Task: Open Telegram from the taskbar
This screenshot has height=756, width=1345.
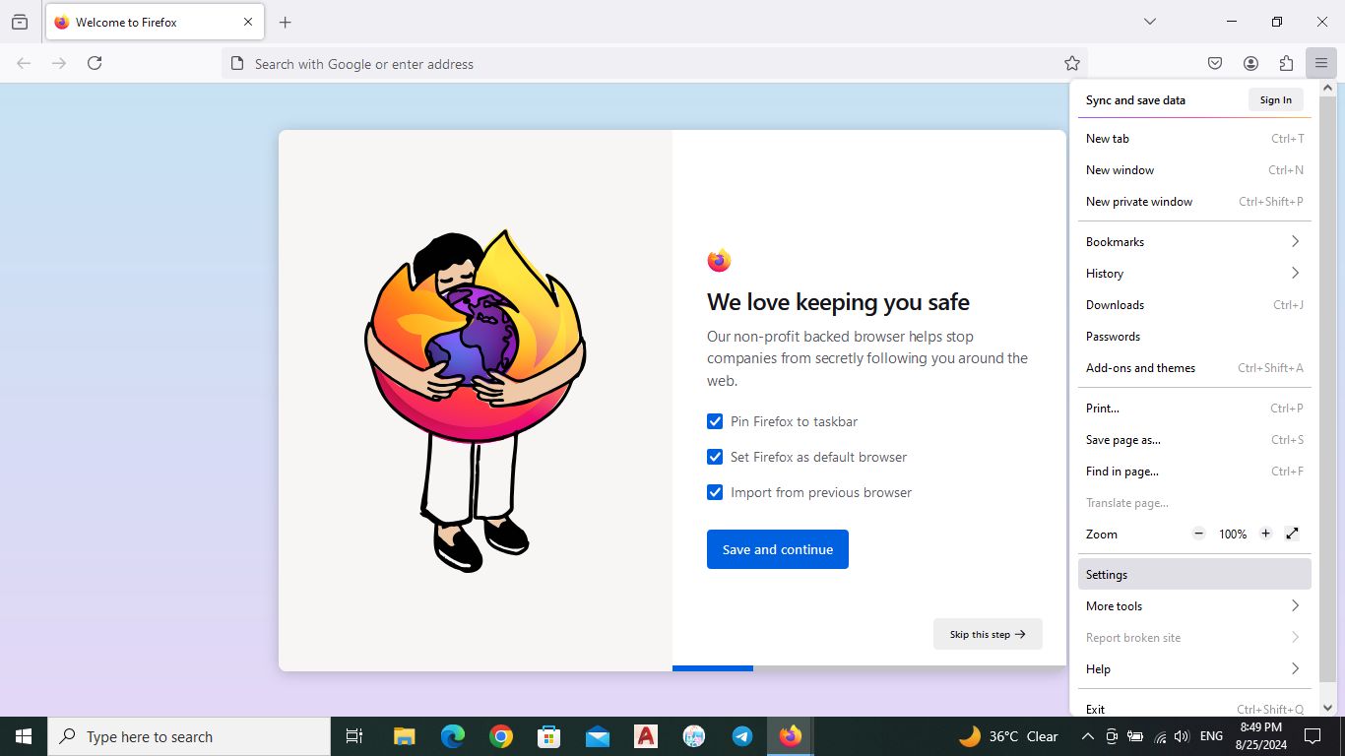Action: point(741,736)
